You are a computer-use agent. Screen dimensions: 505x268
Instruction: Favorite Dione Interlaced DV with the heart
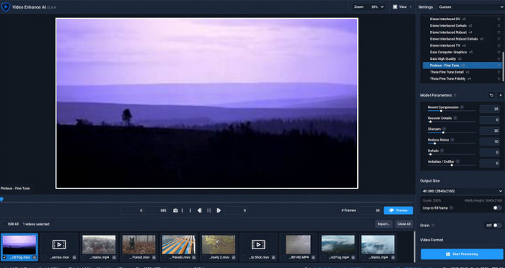point(499,19)
